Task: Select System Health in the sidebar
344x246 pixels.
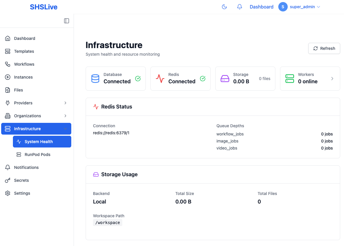Action: click(x=38, y=141)
